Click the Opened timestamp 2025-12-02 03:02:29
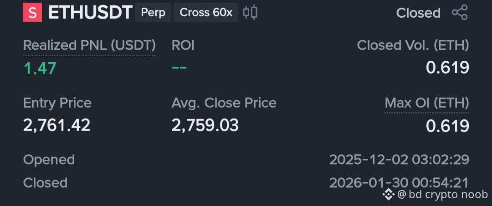492x206 pixels. tap(399, 160)
